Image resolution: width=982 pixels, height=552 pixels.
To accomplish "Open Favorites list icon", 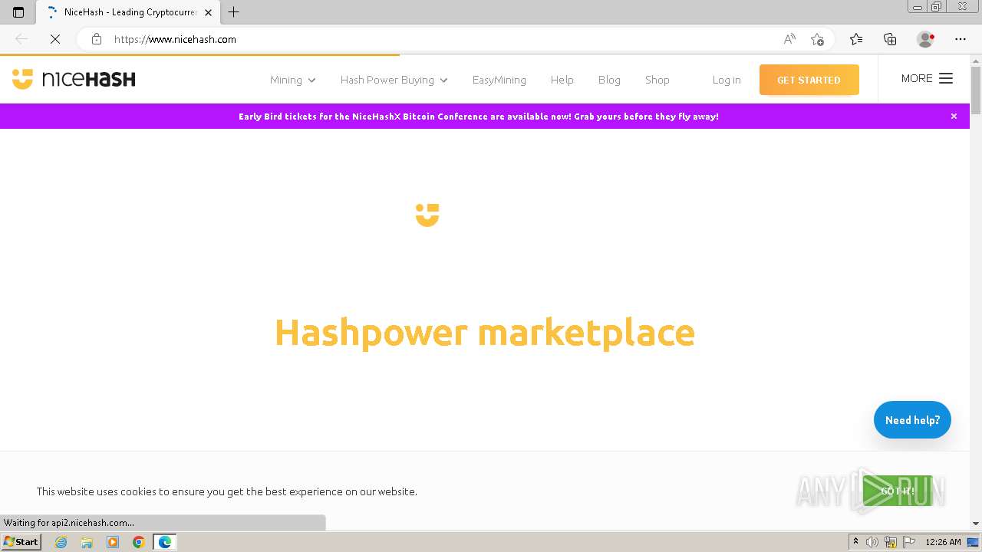I will 856,39.
